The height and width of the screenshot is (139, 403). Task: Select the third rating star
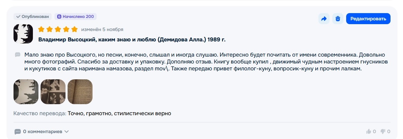point(58,29)
